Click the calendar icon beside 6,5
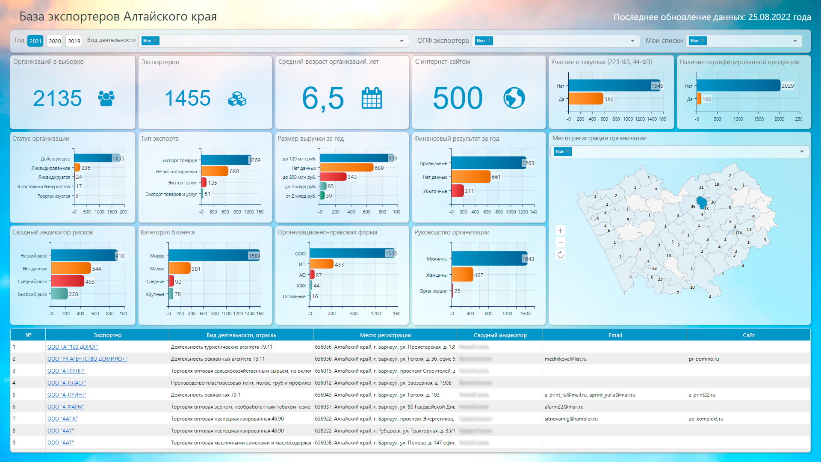 click(372, 98)
